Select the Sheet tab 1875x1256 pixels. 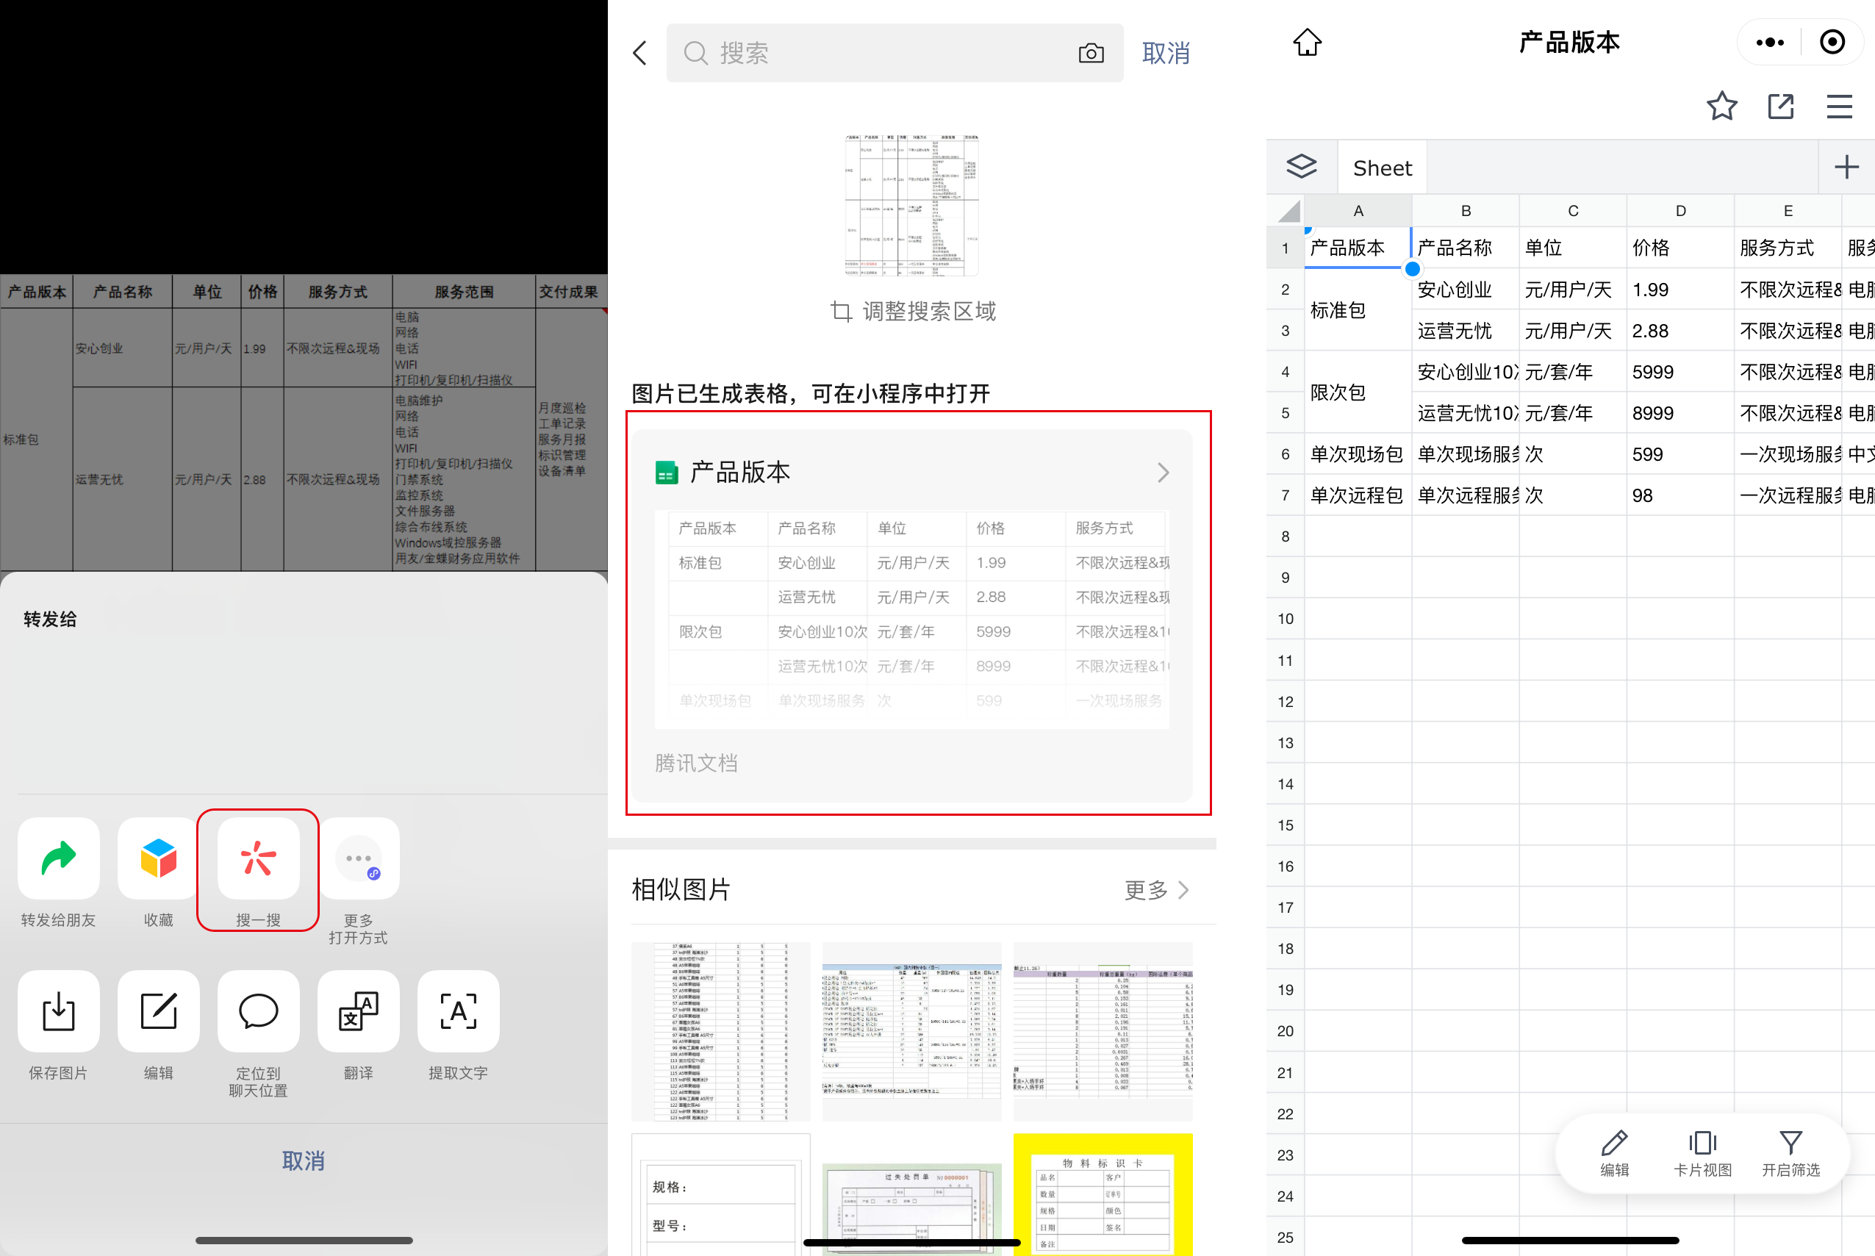[1383, 168]
